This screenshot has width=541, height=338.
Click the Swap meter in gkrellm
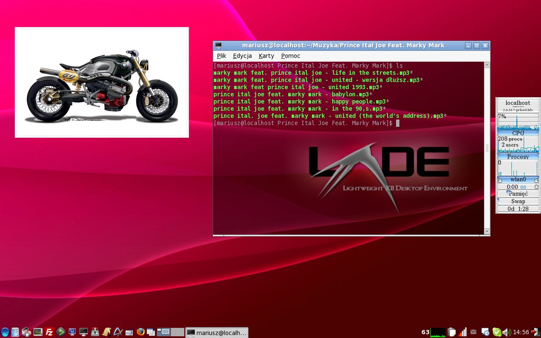tap(518, 201)
